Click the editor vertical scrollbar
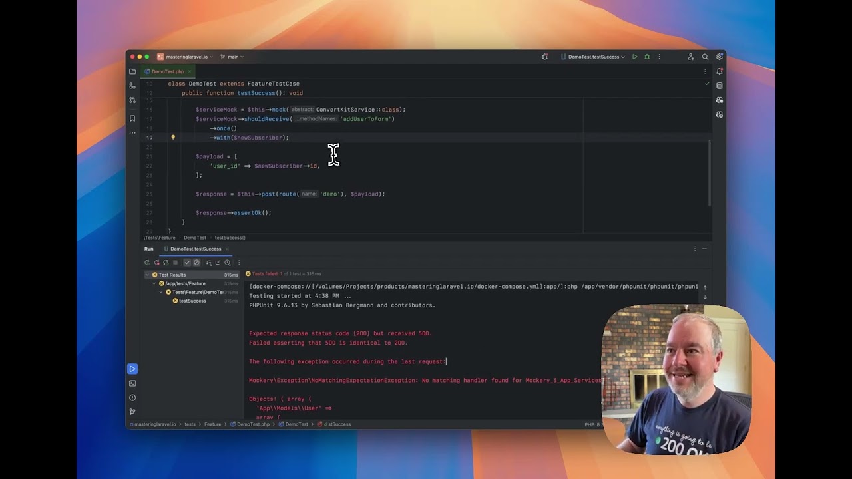Viewport: 852px width, 479px height. [x=709, y=173]
